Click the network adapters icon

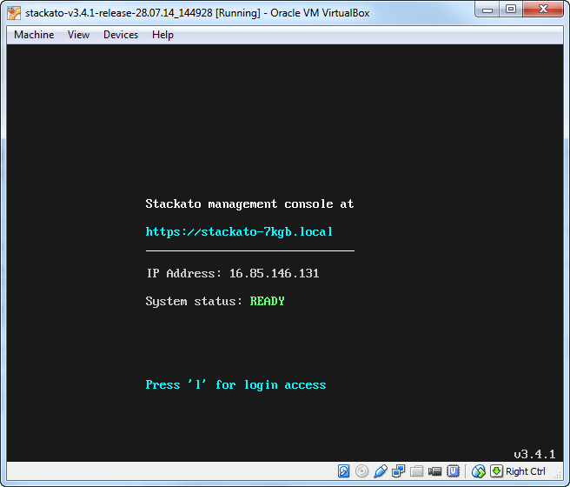tap(399, 471)
